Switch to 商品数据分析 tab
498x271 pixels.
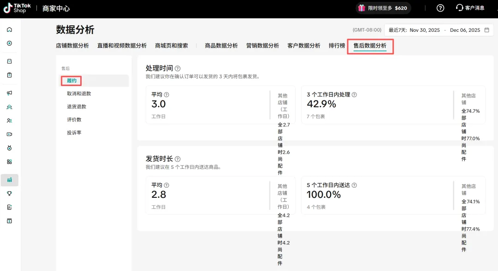(221, 46)
